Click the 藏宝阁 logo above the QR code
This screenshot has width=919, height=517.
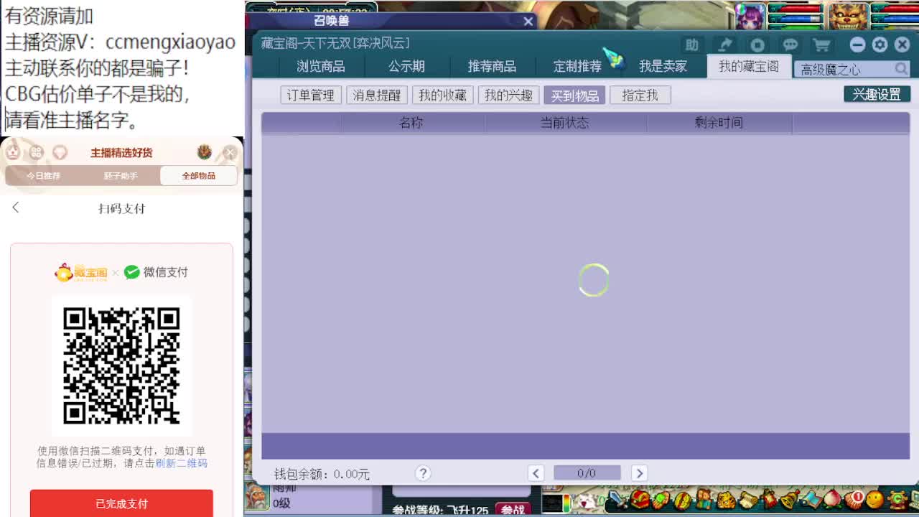[81, 272]
